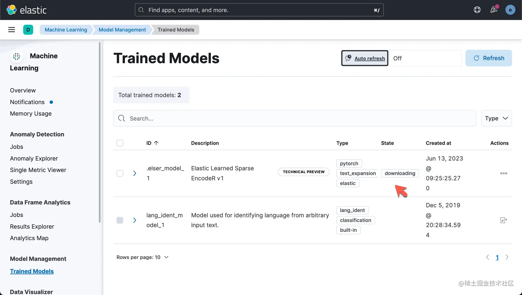The width and height of the screenshot is (522, 295).
Task: Open Analytics Map
Action: coord(29,238)
